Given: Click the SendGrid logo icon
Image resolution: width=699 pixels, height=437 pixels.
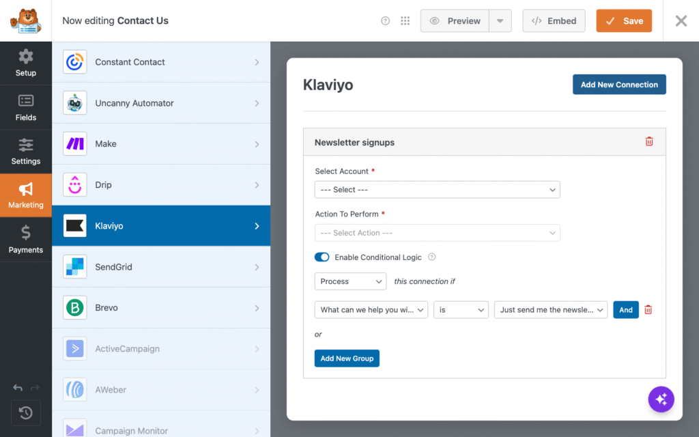Looking at the screenshot, I should click(75, 267).
